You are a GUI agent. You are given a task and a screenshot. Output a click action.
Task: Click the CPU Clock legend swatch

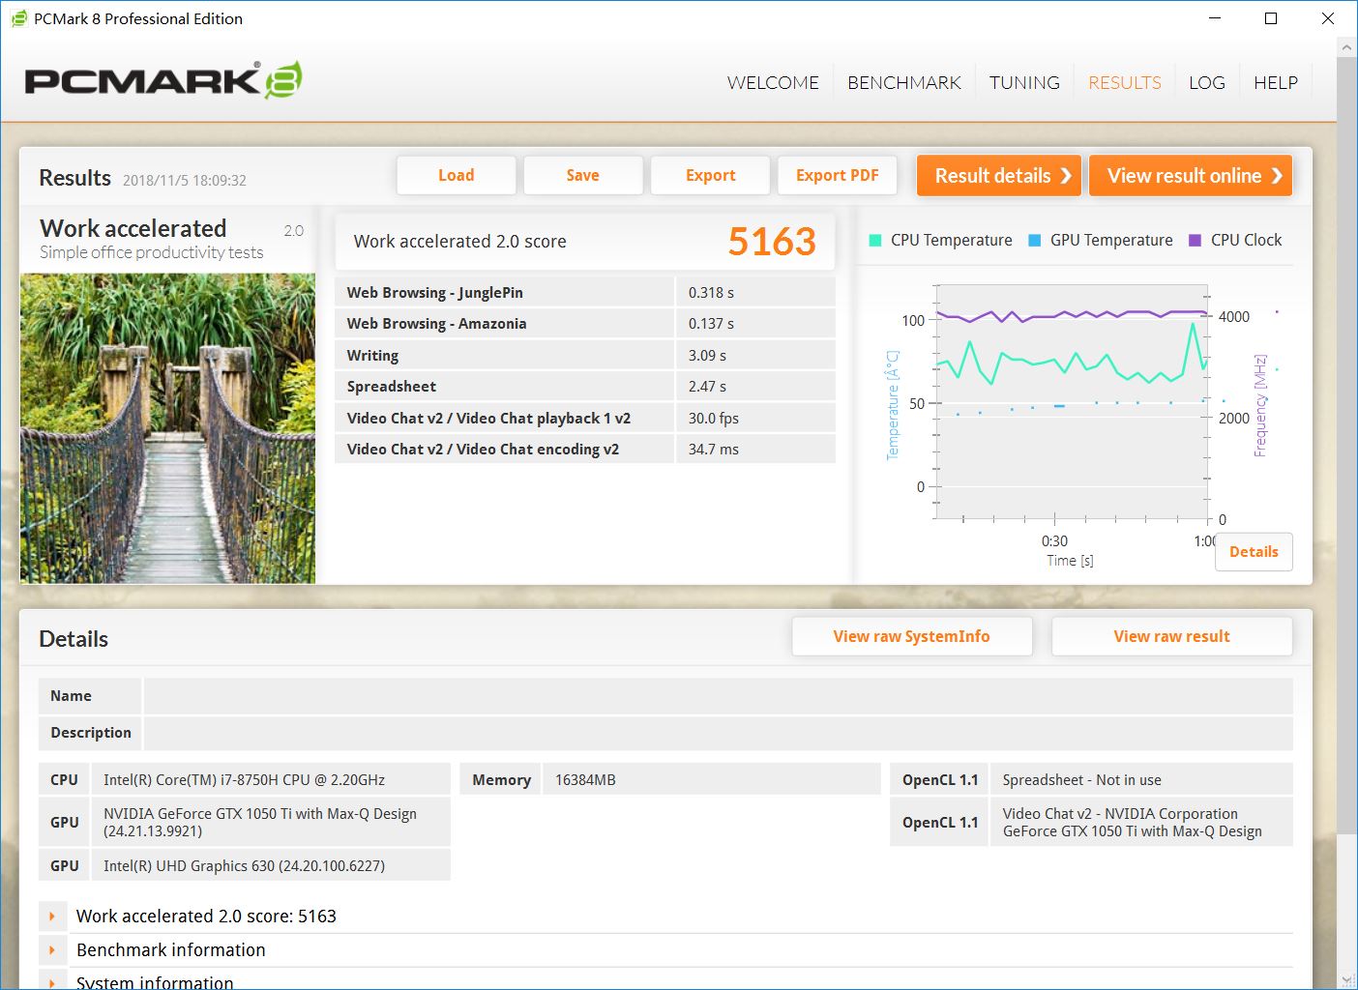[1196, 241]
